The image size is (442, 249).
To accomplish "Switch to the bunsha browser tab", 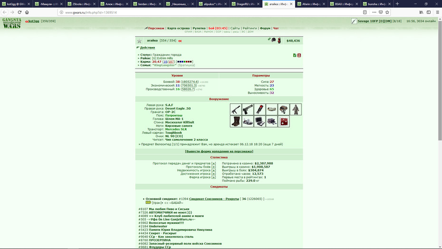I will point(376,4).
